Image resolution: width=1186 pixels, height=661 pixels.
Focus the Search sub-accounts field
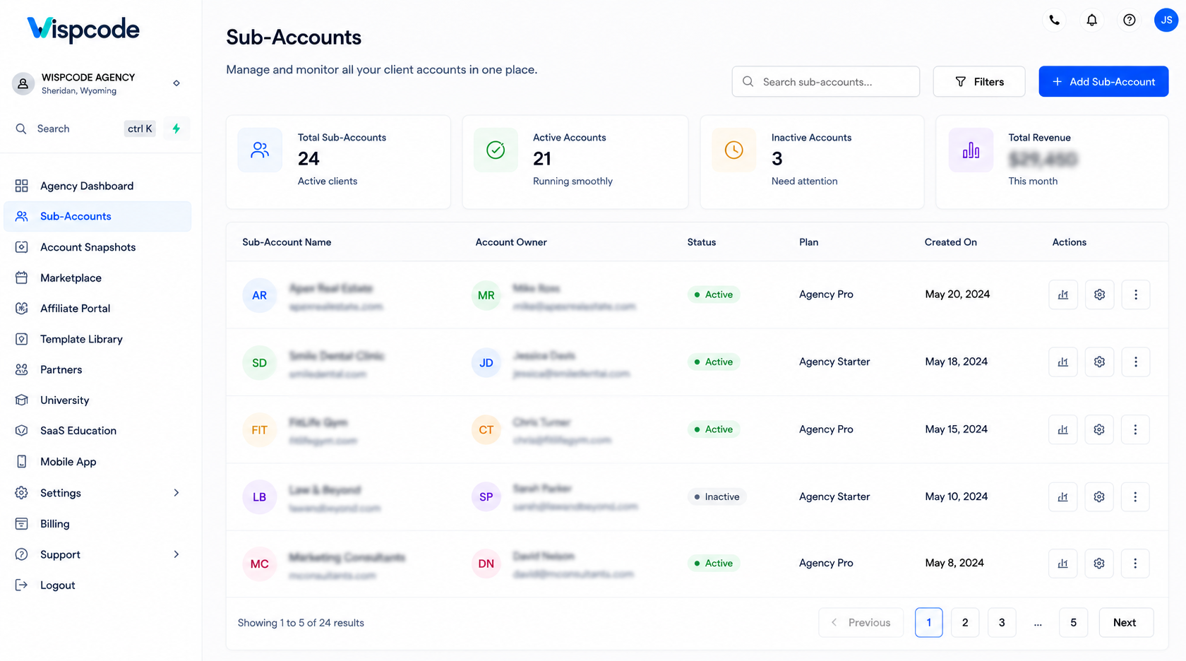point(825,82)
